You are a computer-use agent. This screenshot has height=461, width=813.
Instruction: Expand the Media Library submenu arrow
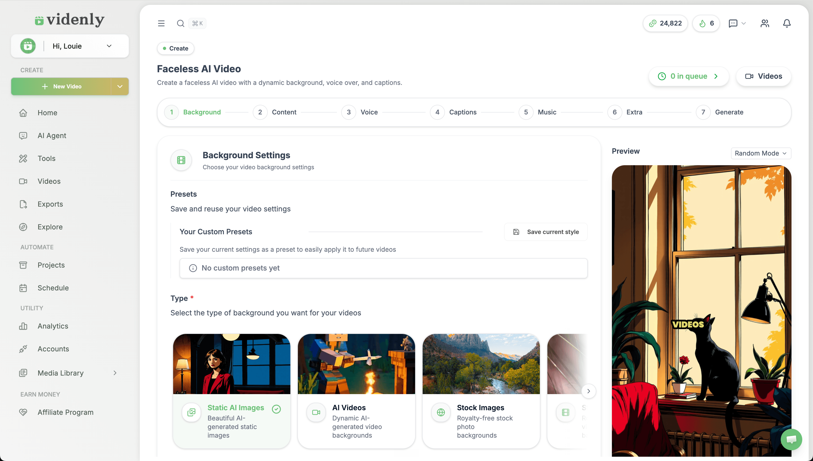click(x=115, y=373)
